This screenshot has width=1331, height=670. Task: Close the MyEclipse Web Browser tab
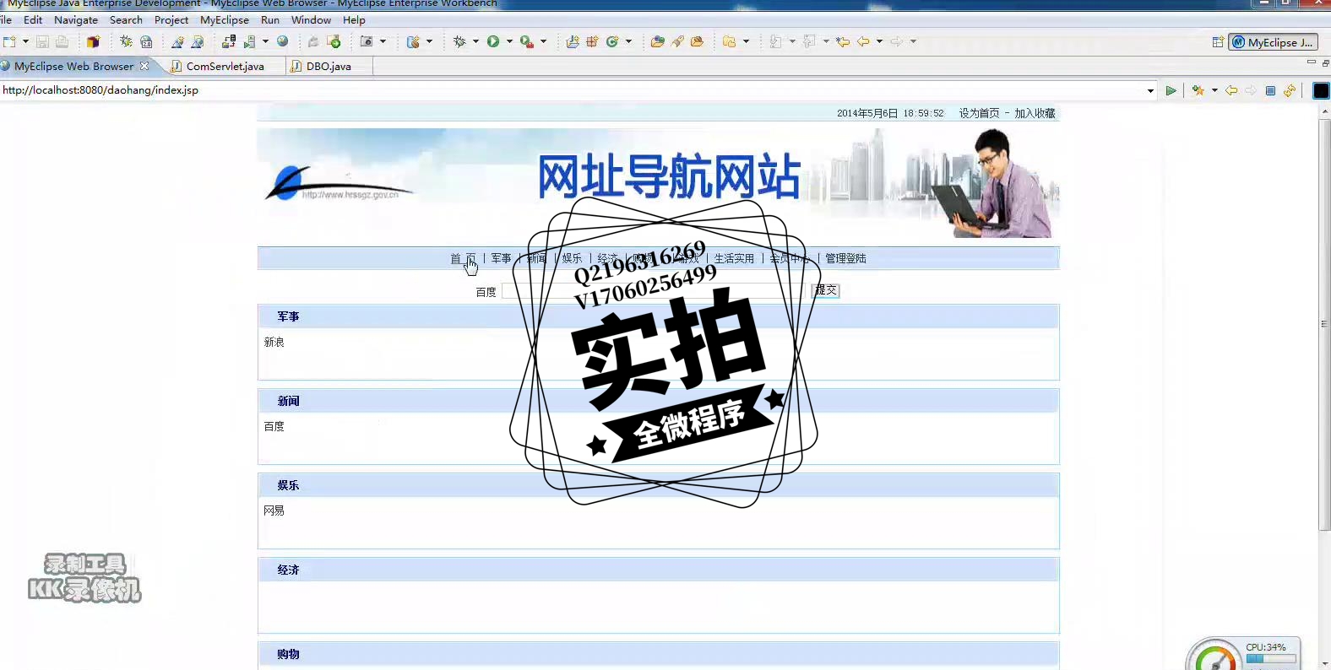pos(144,66)
